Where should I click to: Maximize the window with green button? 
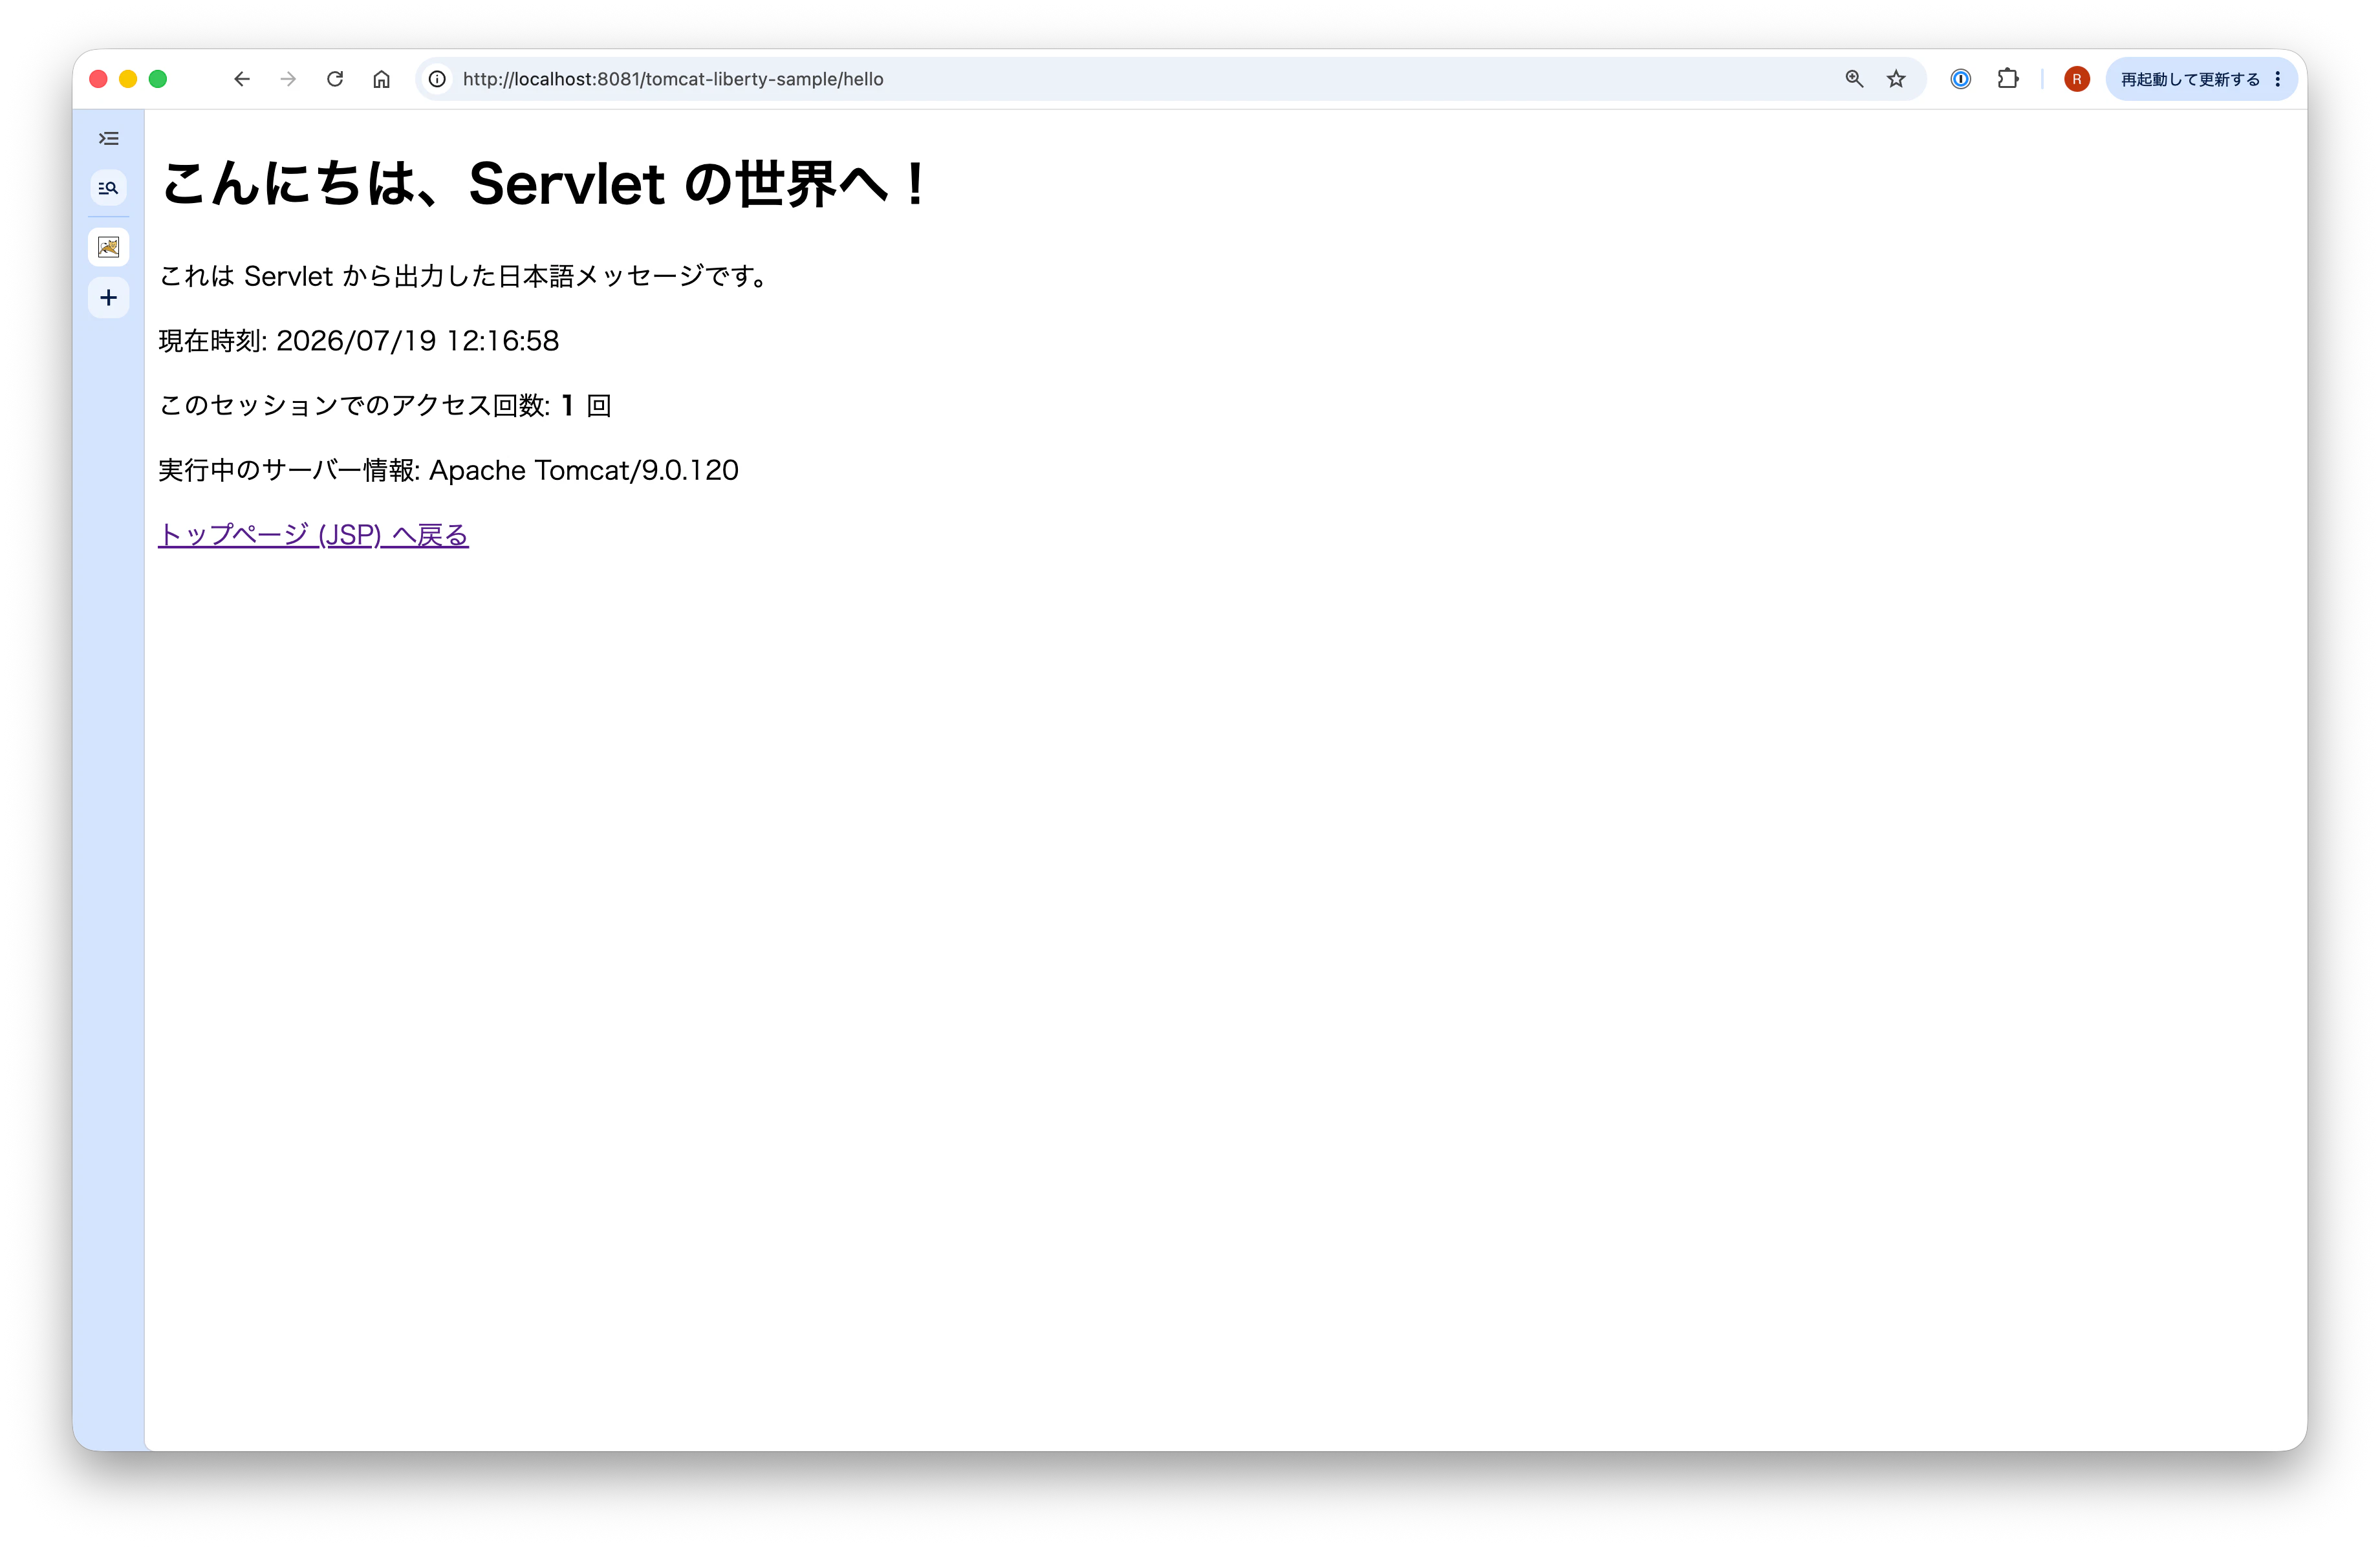click(158, 79)
